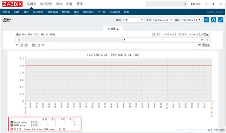Viewport: 226px width, 133px height.
Task: Click the Unavailable by ICMP ping trigger legend
Action: tap(38, 129)
